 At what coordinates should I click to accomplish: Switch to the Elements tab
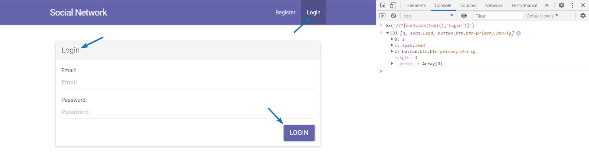(416, 6)
